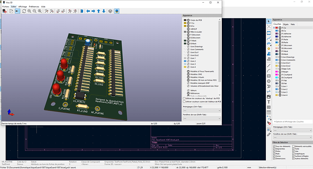Toggle the appearance manager layers icon
313x169 pixels.
[117, 11]
